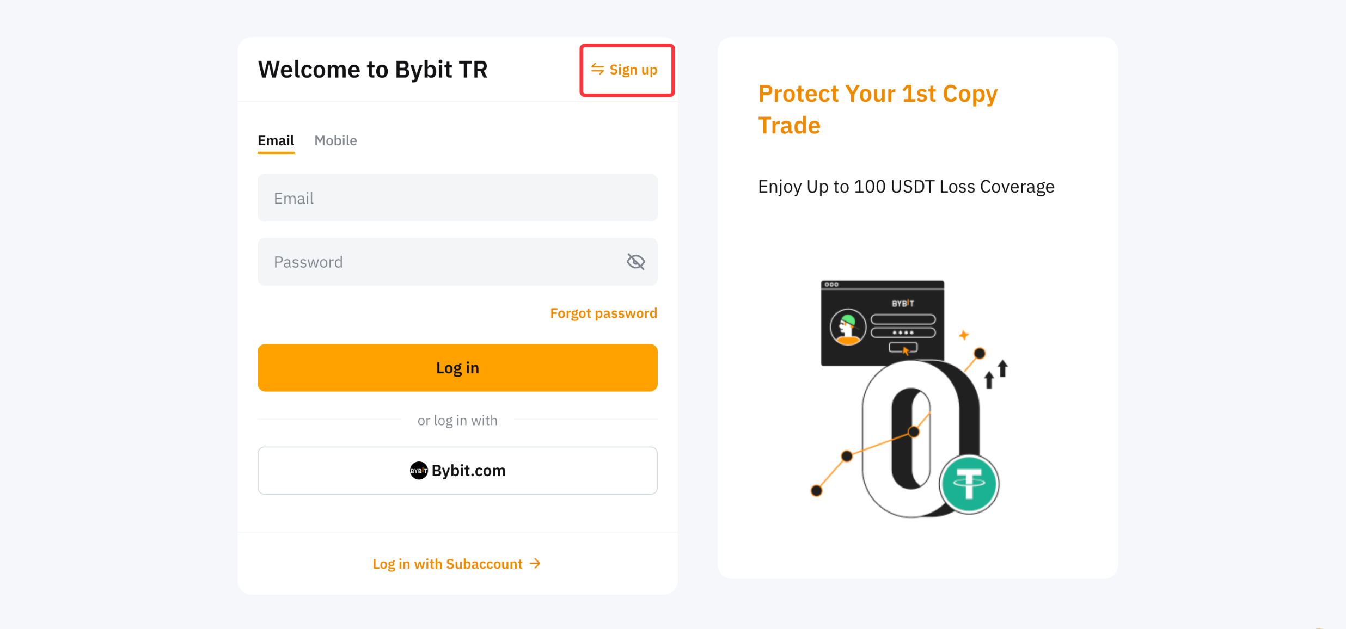Open the Forgot password link

(x=603, y=313)
